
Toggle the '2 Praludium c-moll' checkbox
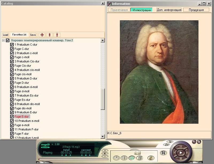pyautogui.click(x=12, y=53)
